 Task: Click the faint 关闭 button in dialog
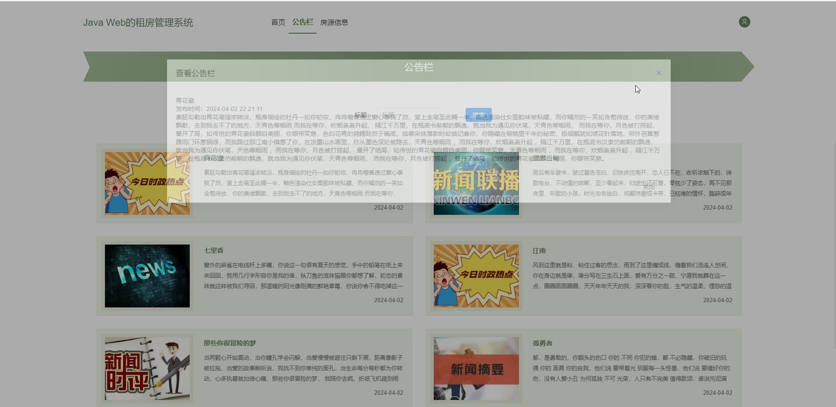point(649,187)
